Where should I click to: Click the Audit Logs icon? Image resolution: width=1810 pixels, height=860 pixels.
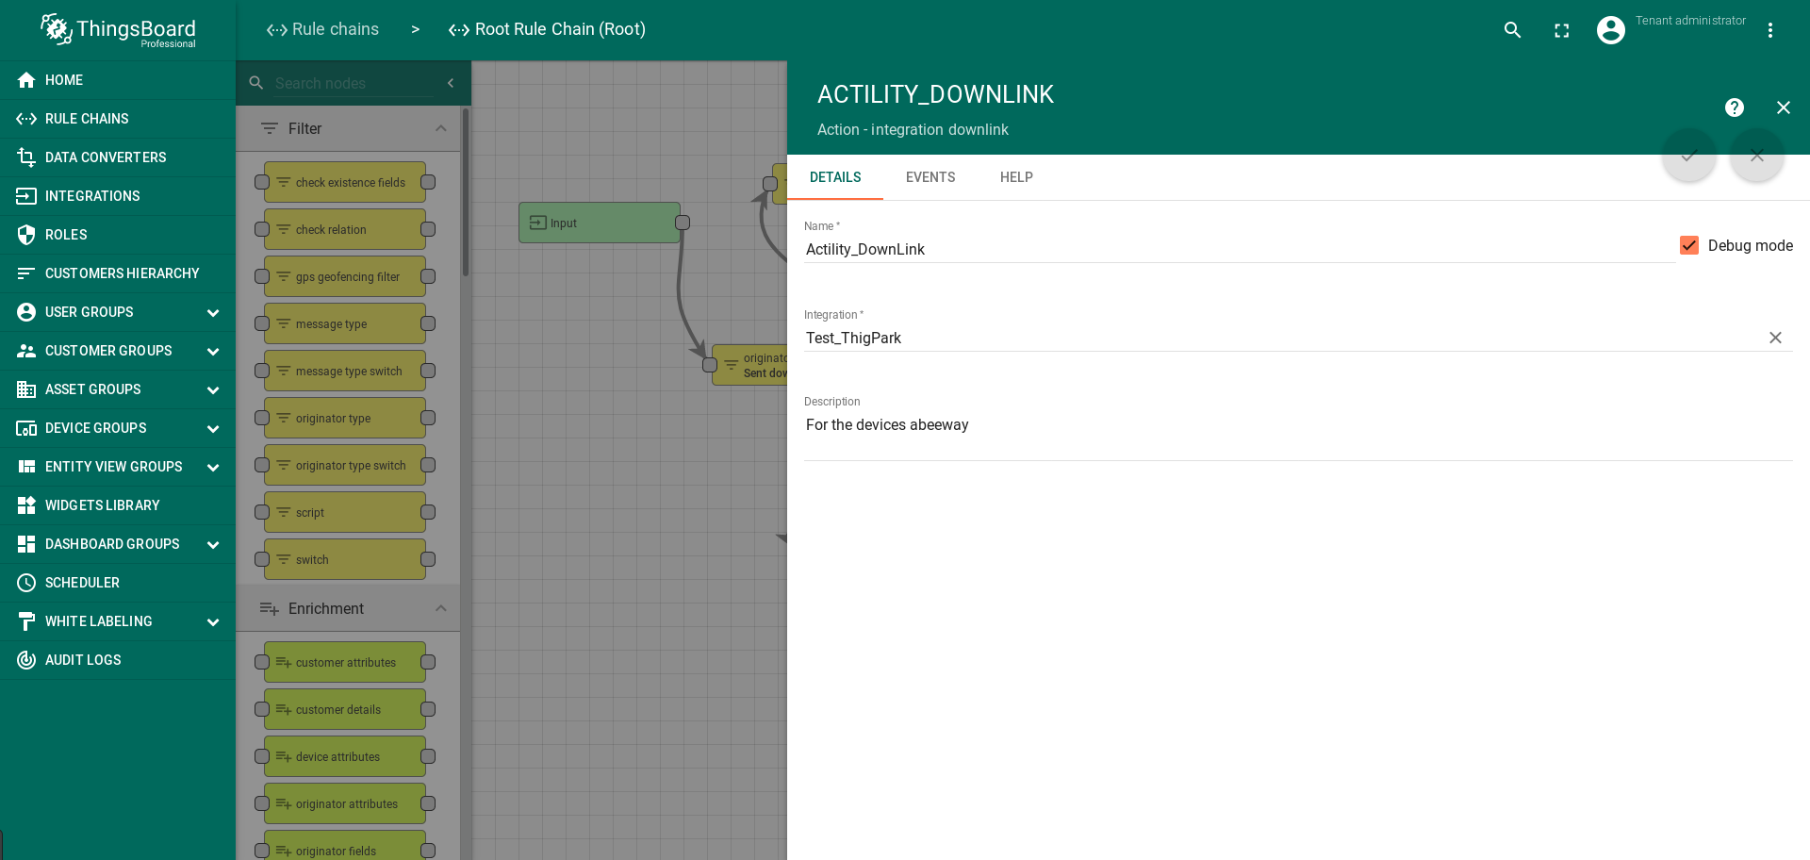(x=26, y=660)
